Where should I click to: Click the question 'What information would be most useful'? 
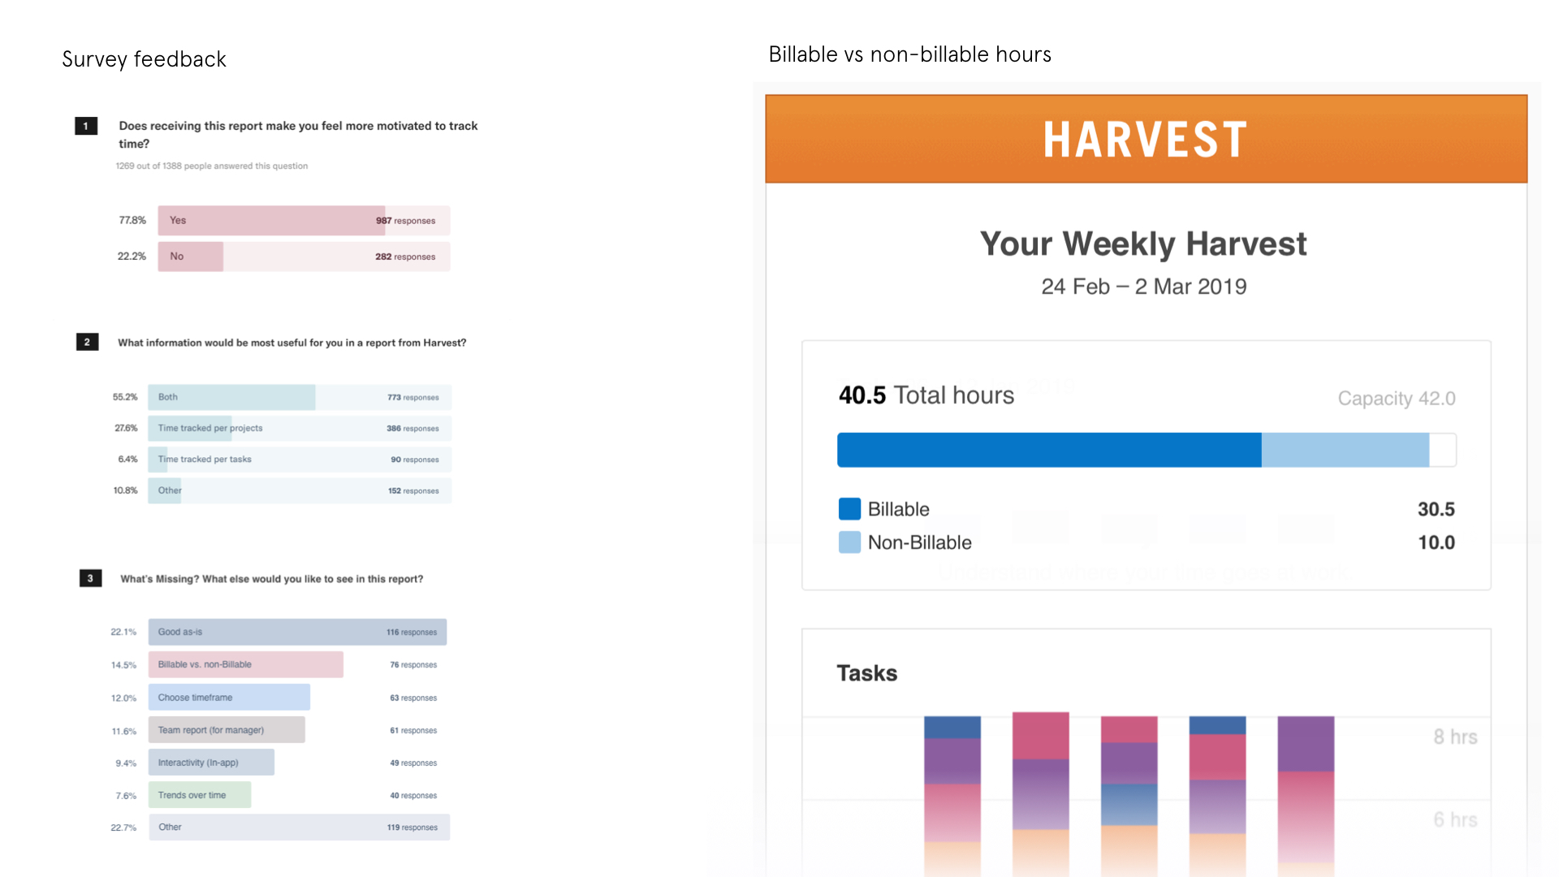(292, 343)
